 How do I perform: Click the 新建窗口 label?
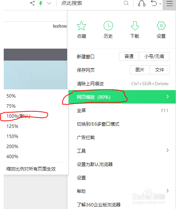86,57
